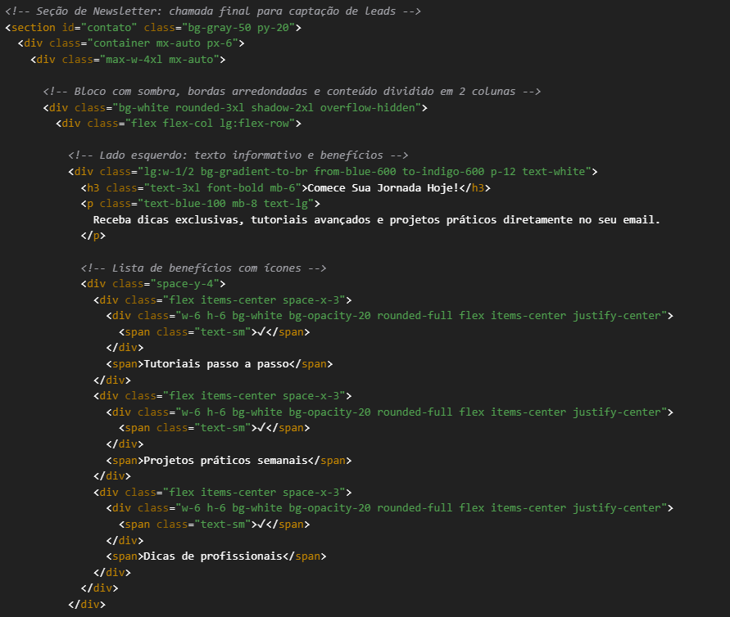730x617 pixels.
Task: Click the "space-y-4" div line
Action: pyautogui.click(x=153, y=284)
